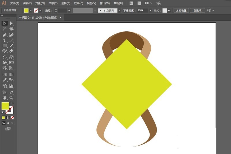The height and width of the screenshot is (154, 231).
Task: Expand the opacity 100% dropdown arrow
Action: 150,10
